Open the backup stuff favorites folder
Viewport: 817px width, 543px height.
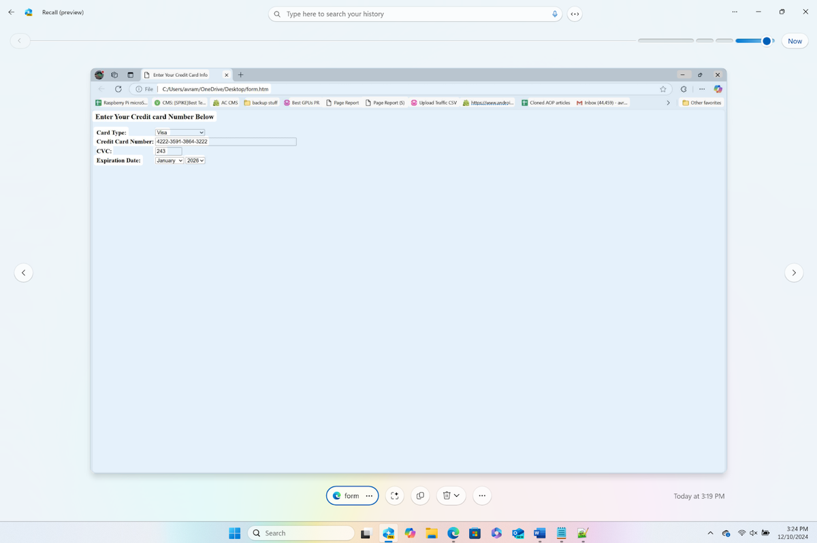pos(261,103)
